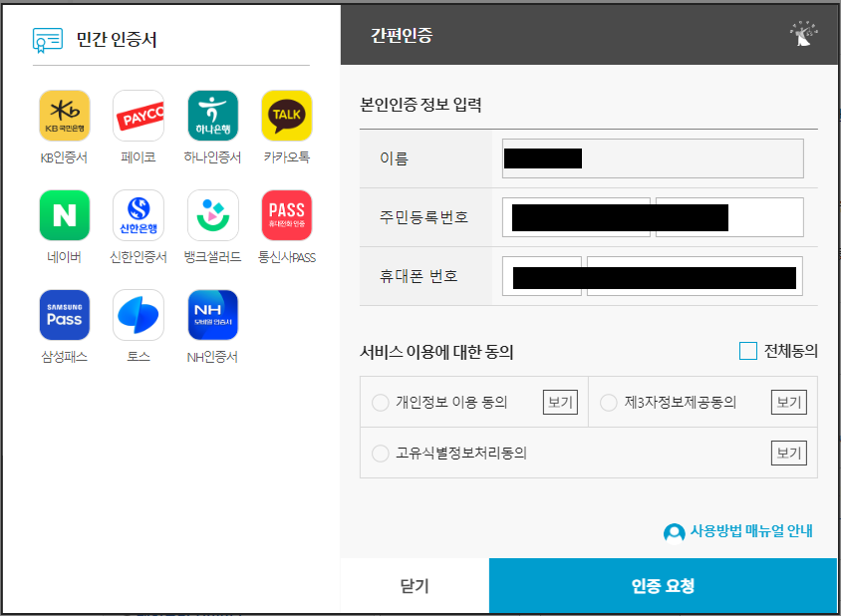Screen dimensions: 841x616
Task: Select the KB인증서 certificate icon
Action: (65, 116)
